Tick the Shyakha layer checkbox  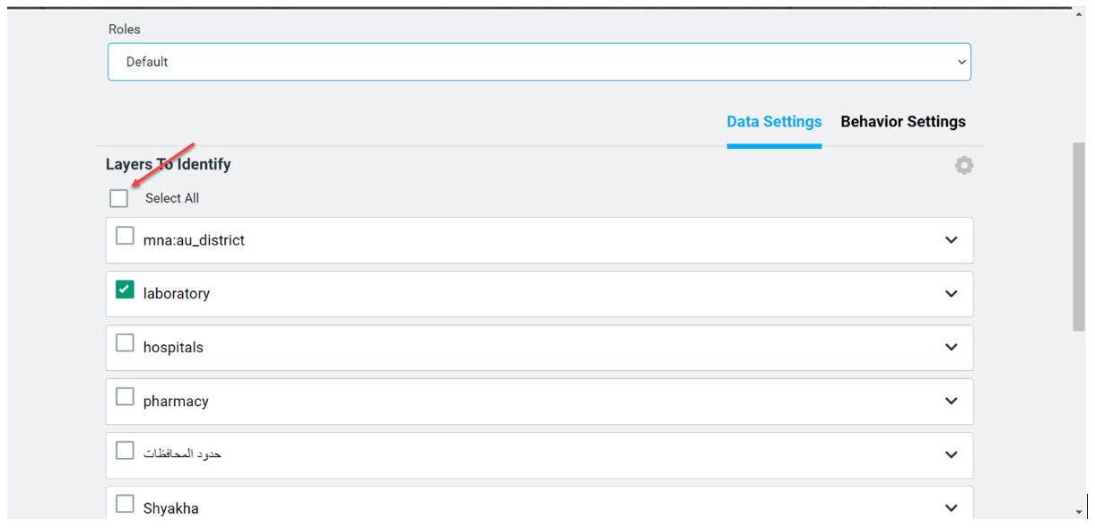126,504
